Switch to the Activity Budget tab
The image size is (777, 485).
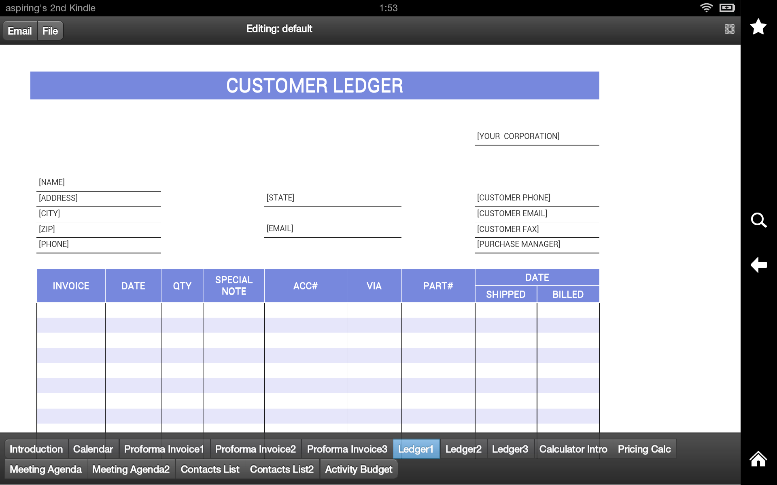click(x=359, y=469)
